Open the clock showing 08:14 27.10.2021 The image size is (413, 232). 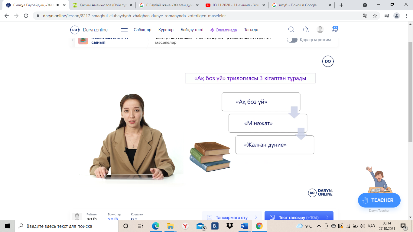click(387, 226)
